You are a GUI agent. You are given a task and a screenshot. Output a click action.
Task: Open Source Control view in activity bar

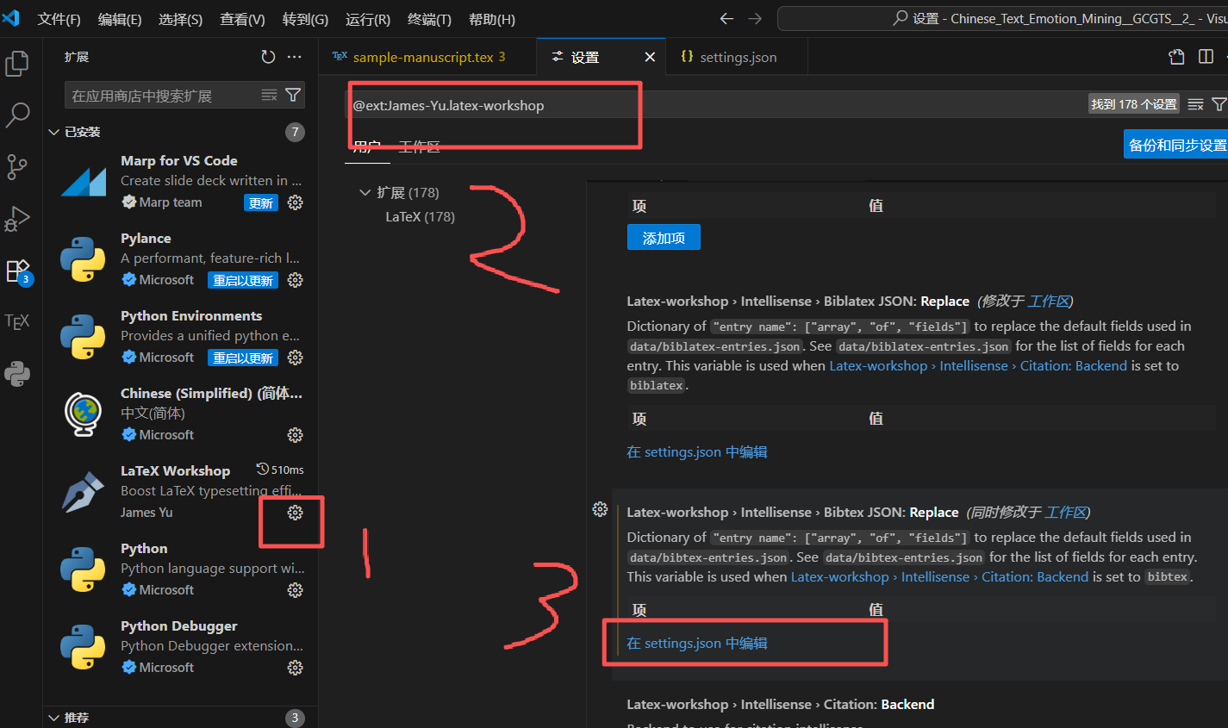pyautogui.click(x=17, y=167)
